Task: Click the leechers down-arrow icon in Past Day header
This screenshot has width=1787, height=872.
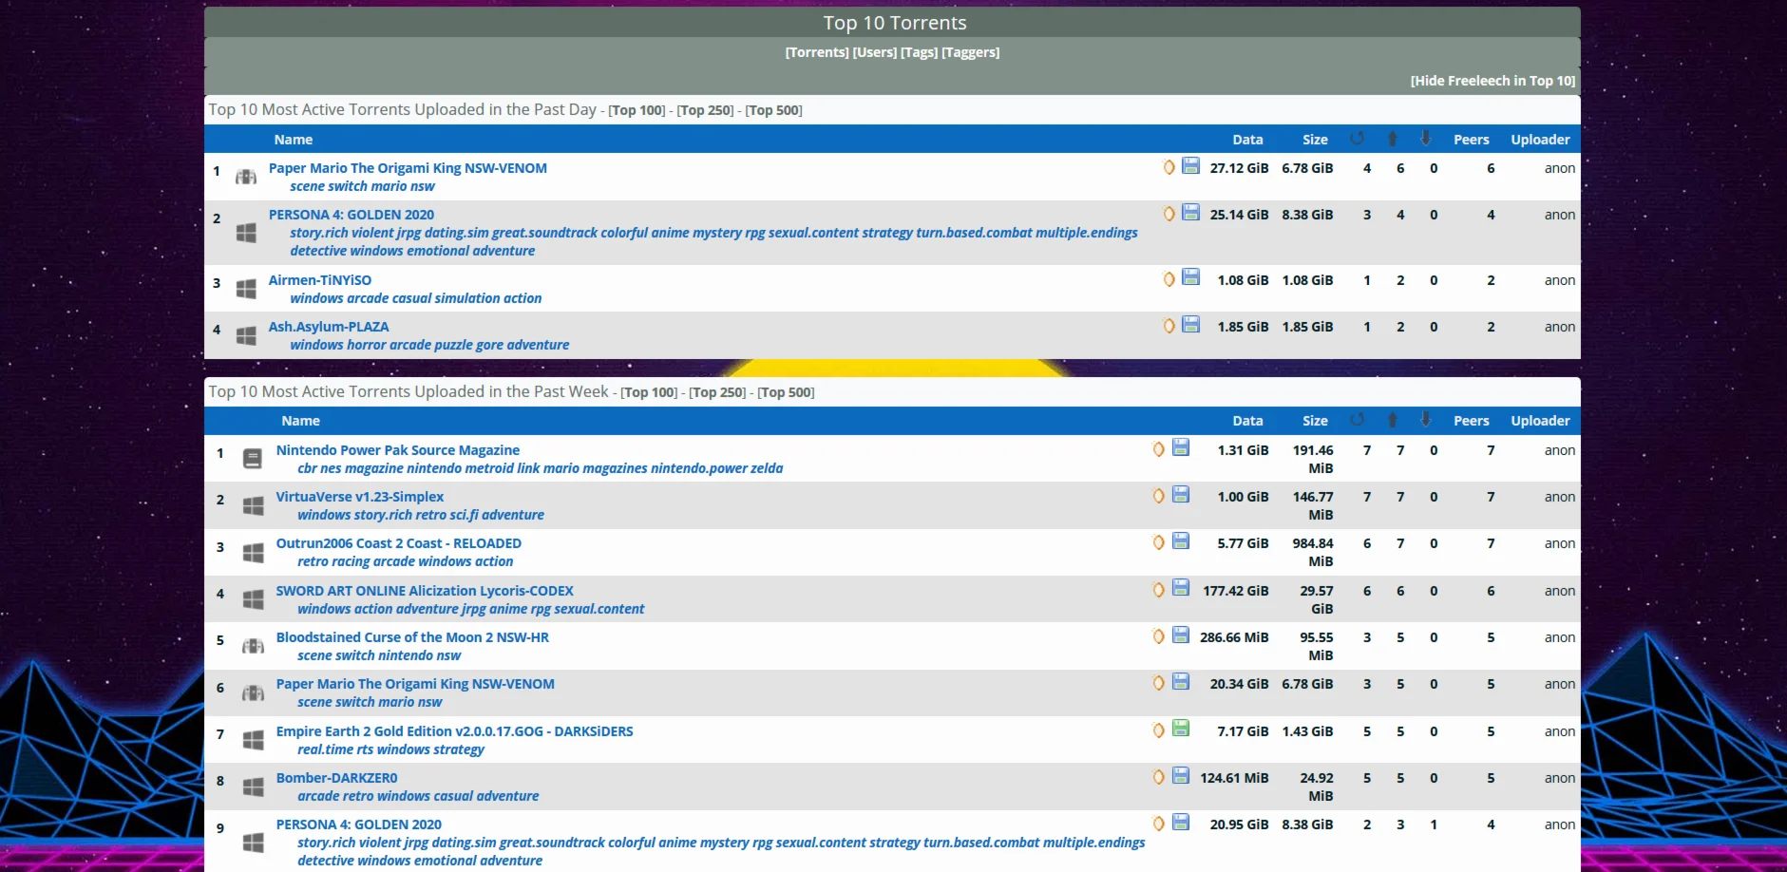Action: pyautogui.click(x=1426, y=139)
